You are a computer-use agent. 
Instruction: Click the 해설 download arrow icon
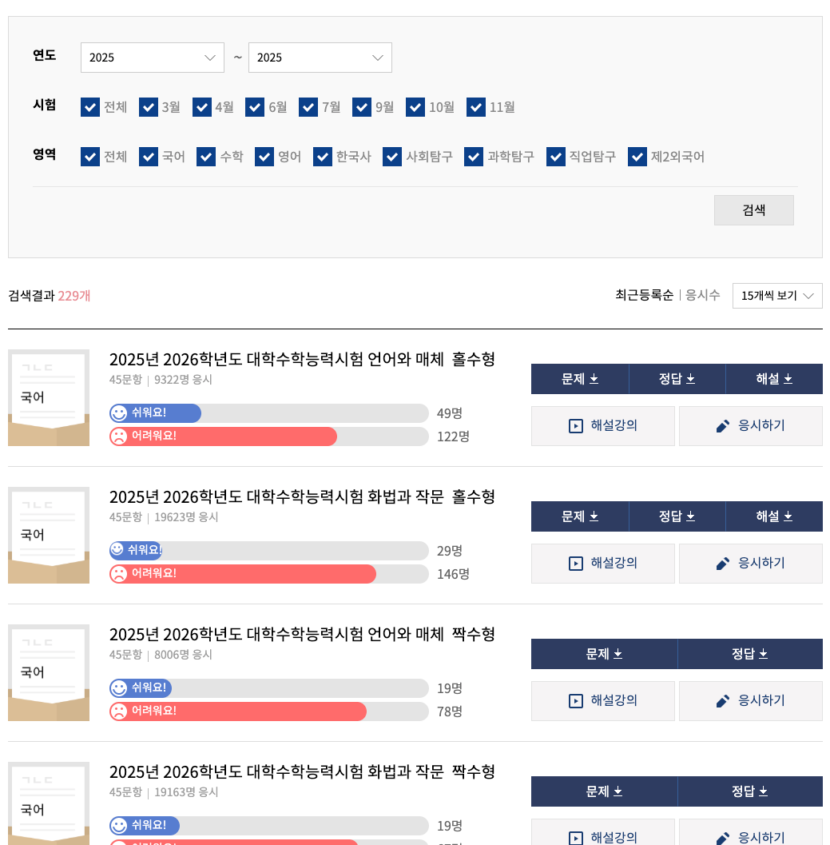[x=788, y=378]
